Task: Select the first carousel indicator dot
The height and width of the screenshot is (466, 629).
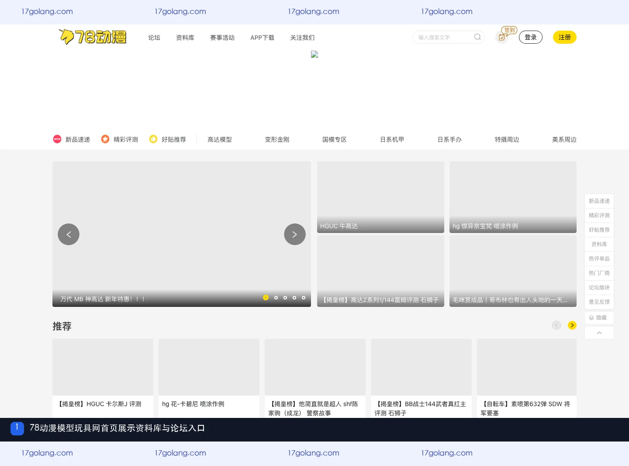Action: (266, 298)
